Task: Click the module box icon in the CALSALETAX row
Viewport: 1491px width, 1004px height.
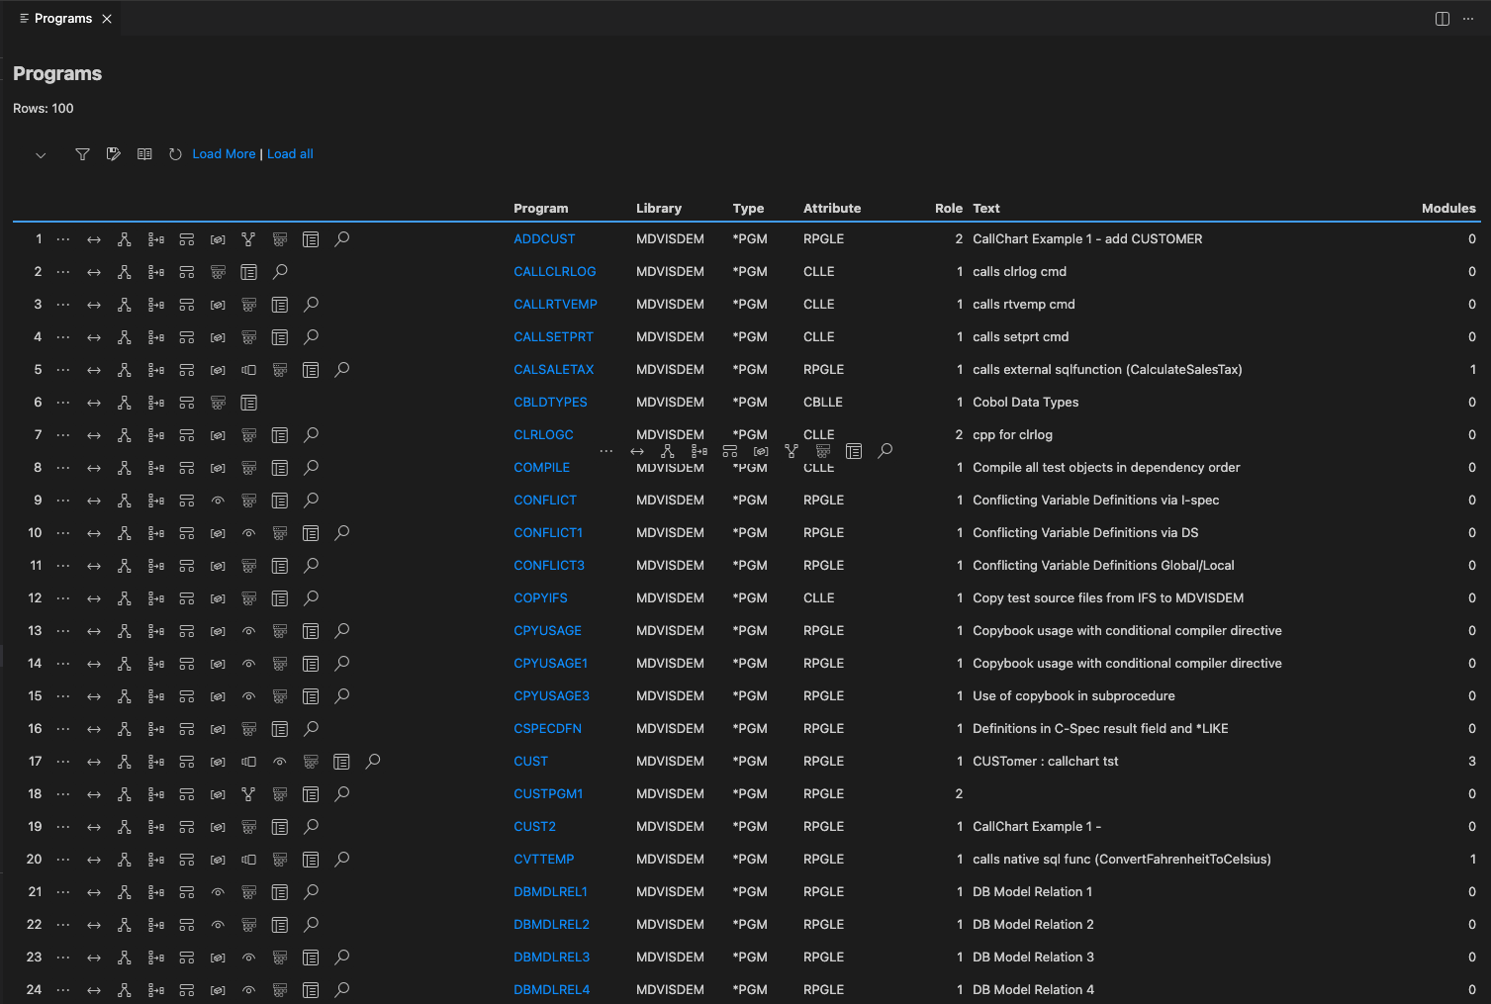Action: pyautogui.click(x=248, y=370)
